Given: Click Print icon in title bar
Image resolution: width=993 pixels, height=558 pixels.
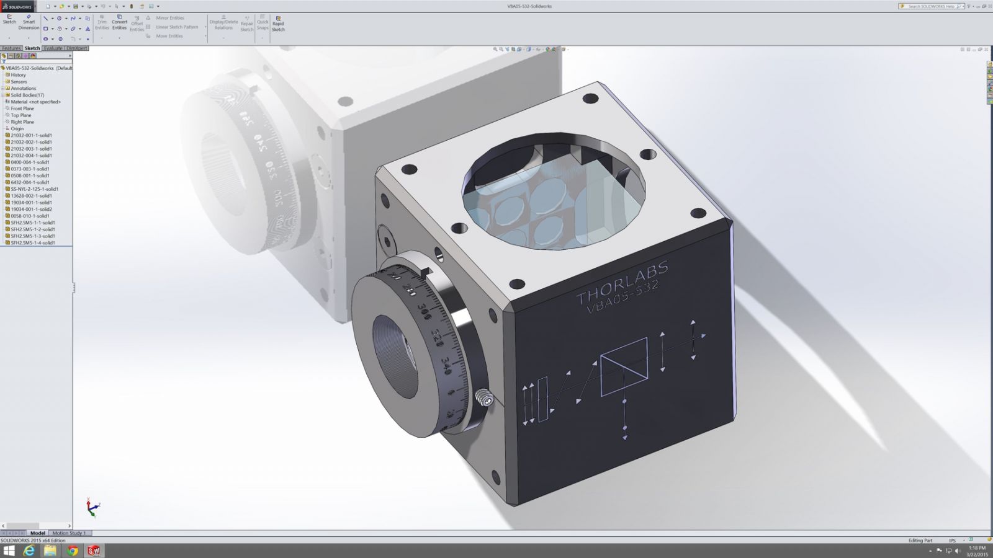Looking at the screenshot, I should click(x=89, y=6).
